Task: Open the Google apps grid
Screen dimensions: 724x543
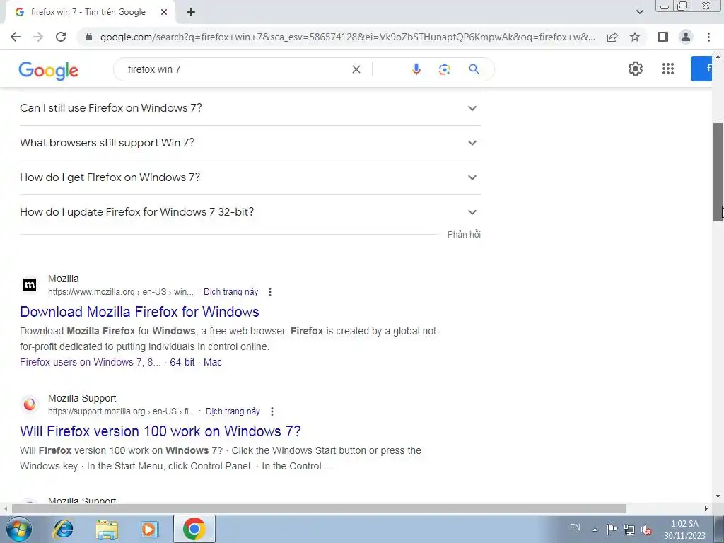Action: click(667, 69)
